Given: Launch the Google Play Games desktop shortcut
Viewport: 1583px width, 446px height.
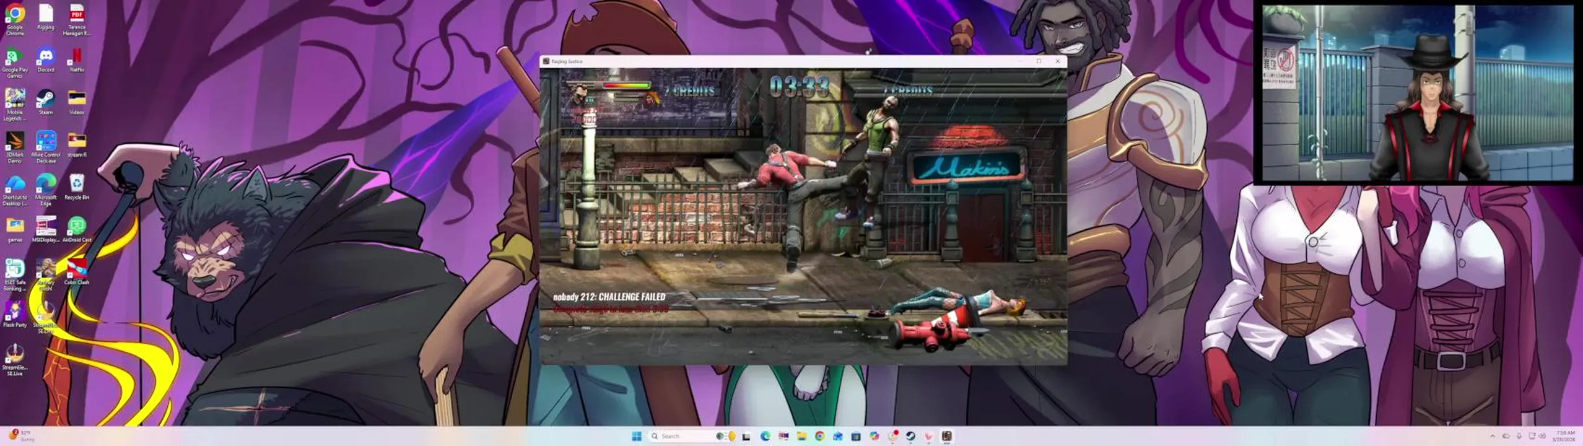Looking at the screenshot, I should coord(15,63).
